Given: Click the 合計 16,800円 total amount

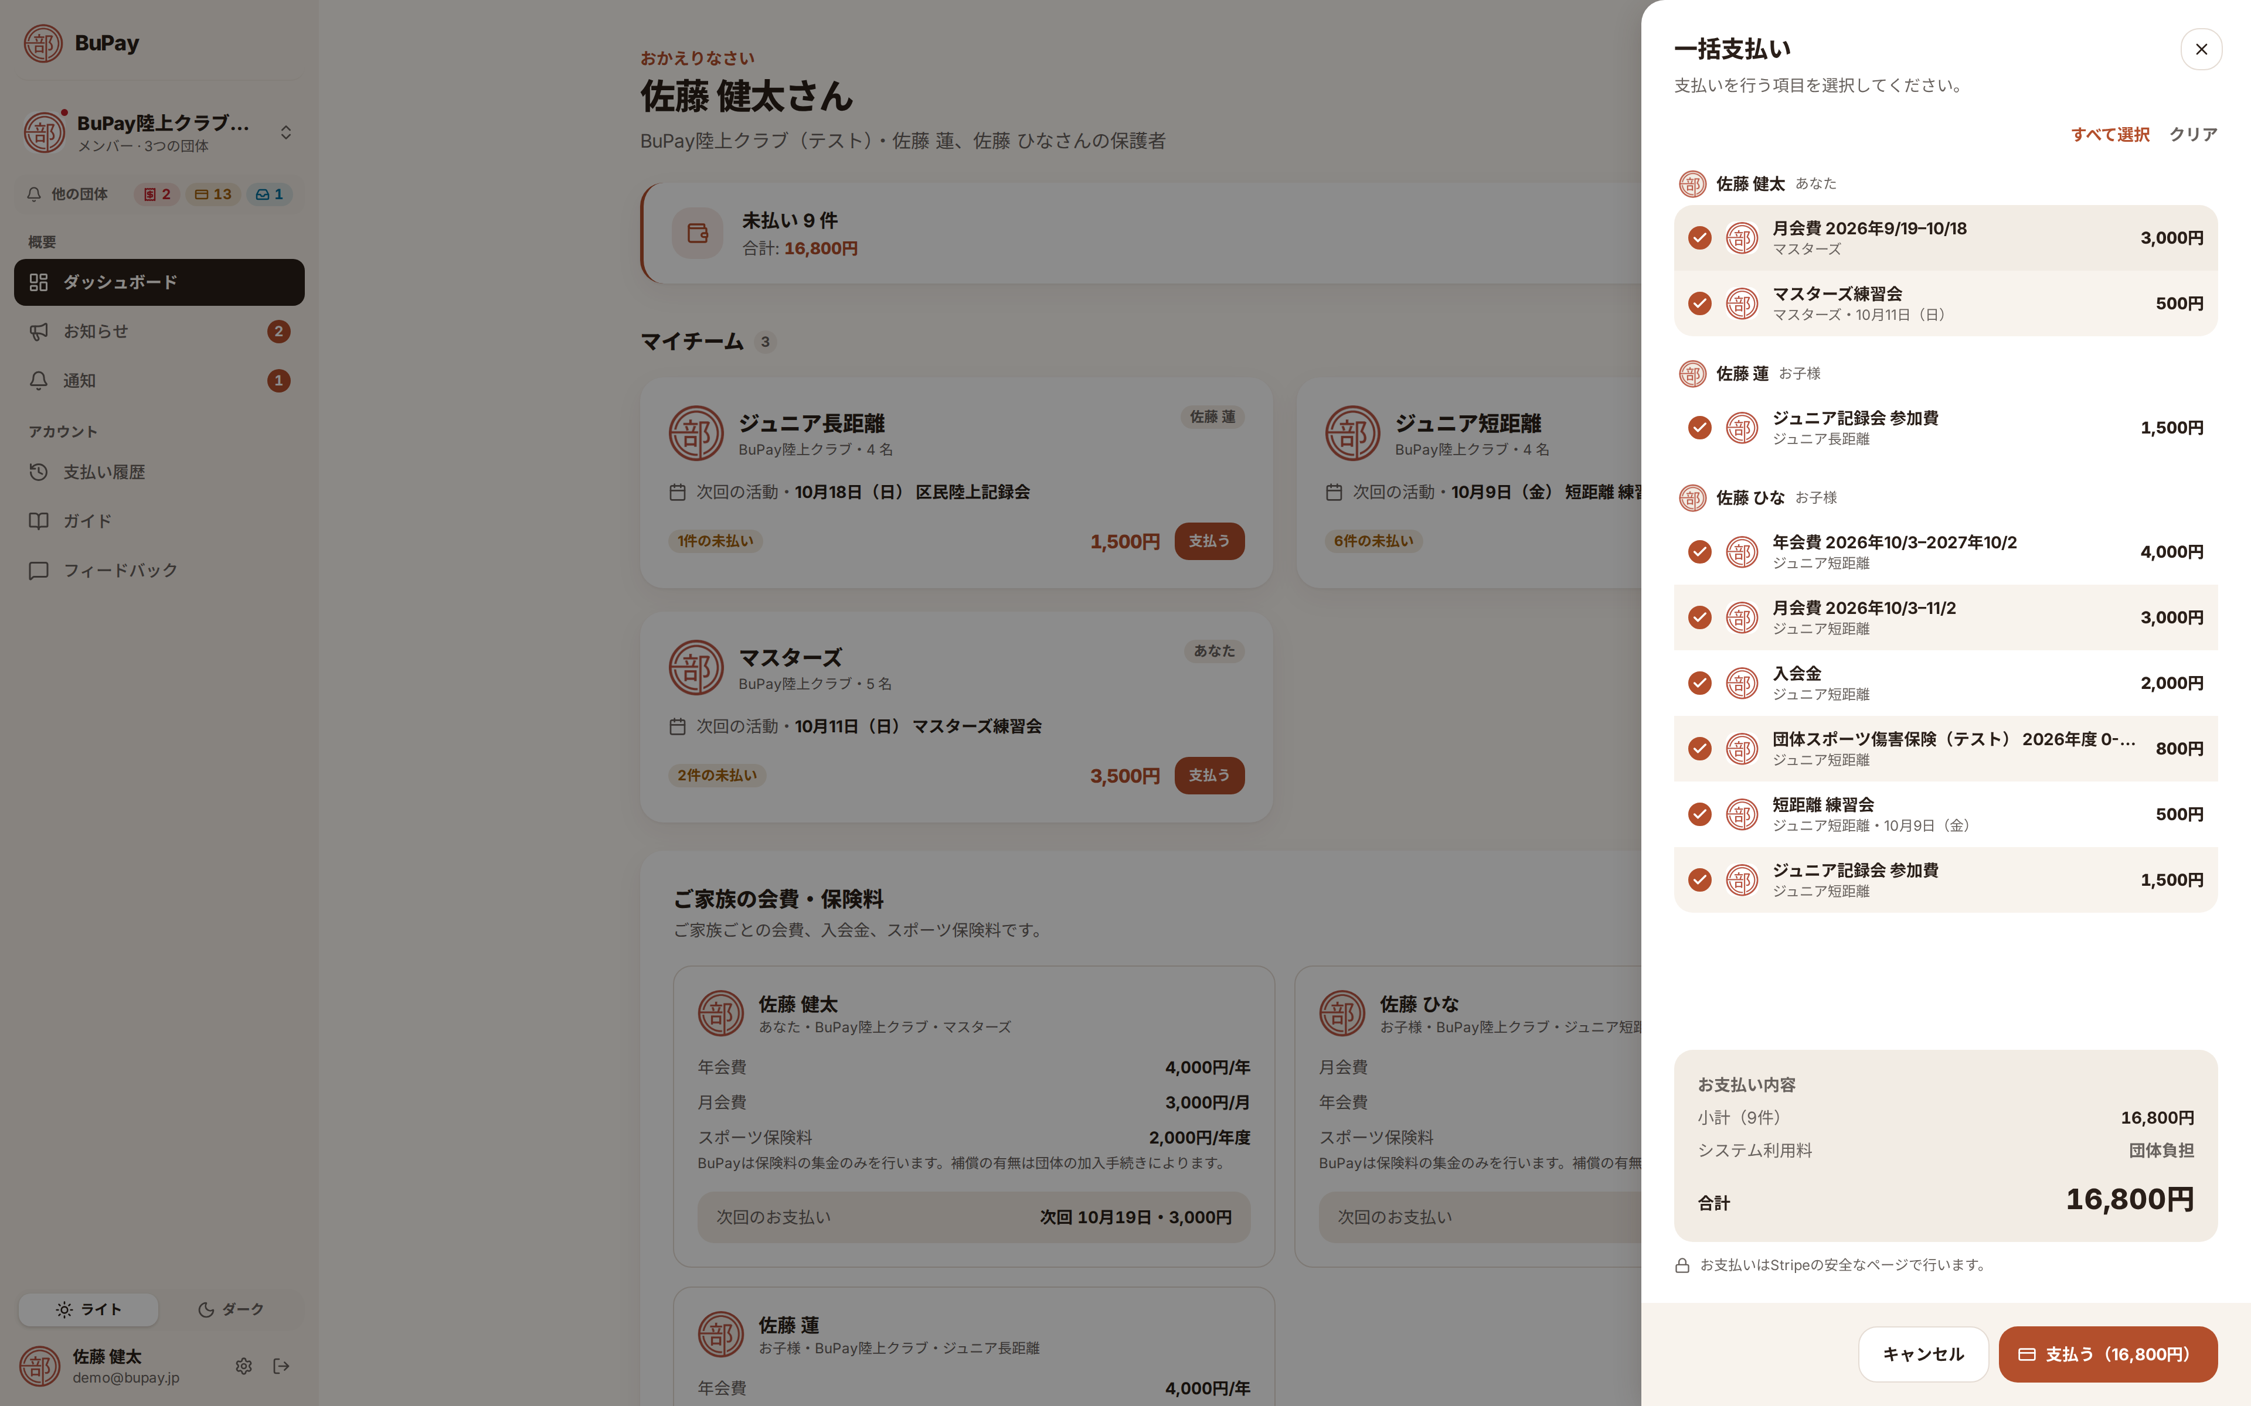Looking at the screenshot, I should (x=2129, y=1200).
